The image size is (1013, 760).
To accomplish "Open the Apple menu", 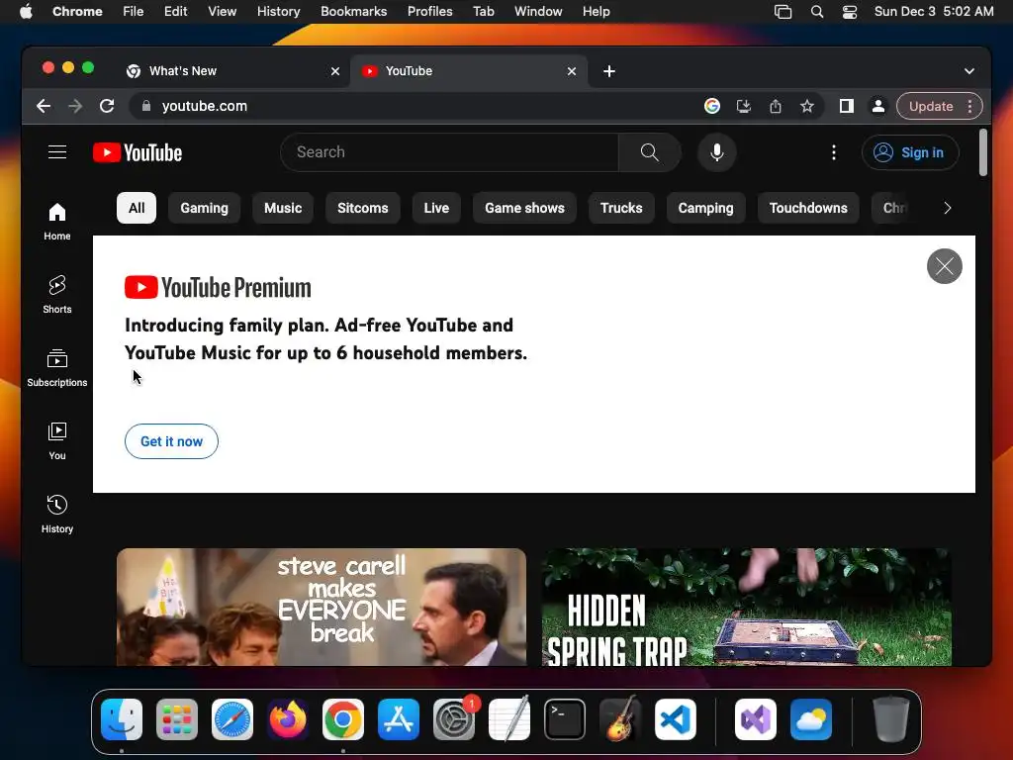I will point(26,12).
